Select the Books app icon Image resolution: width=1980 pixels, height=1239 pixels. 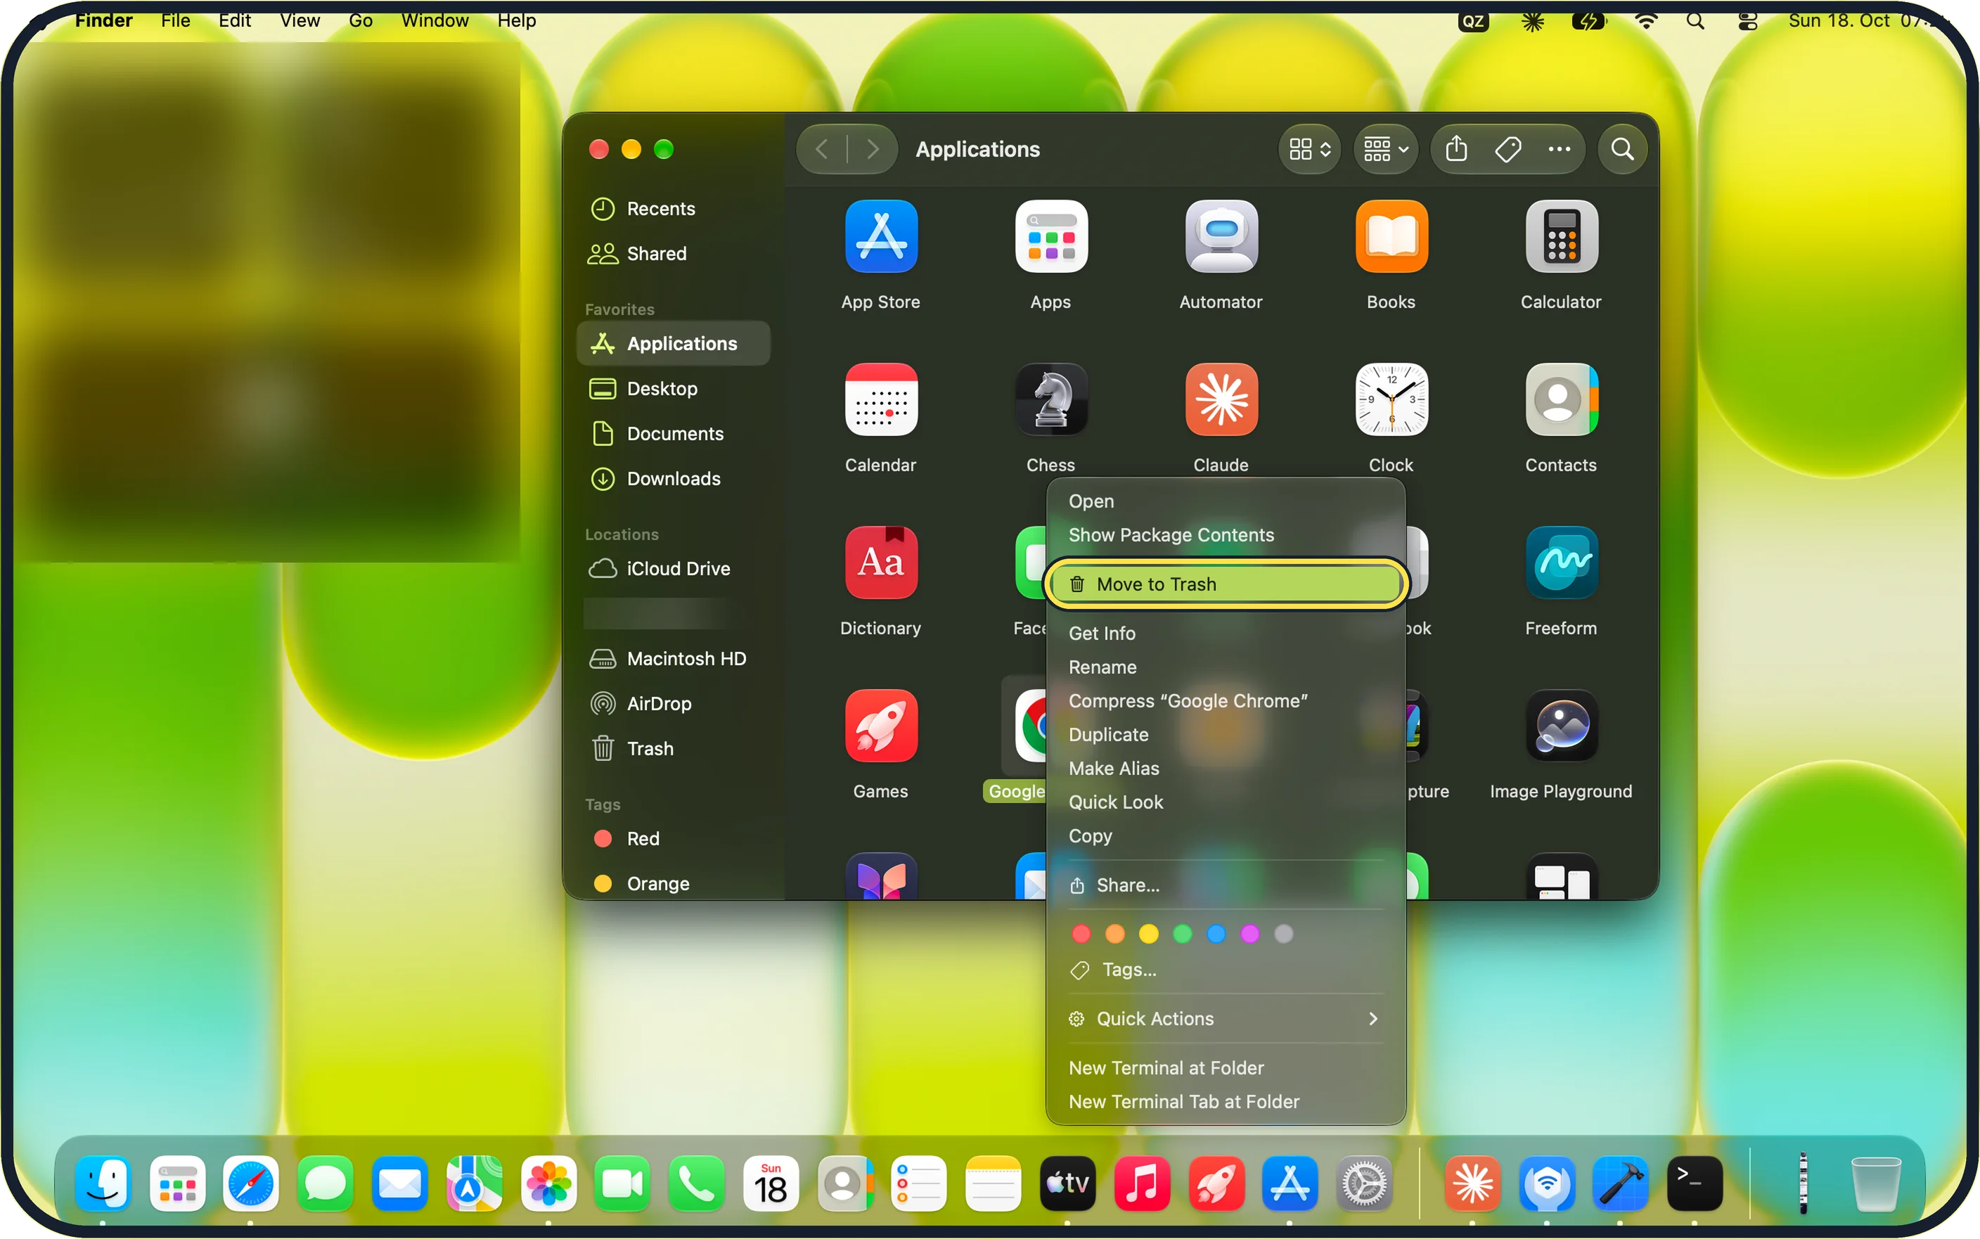click(1391, 236)
